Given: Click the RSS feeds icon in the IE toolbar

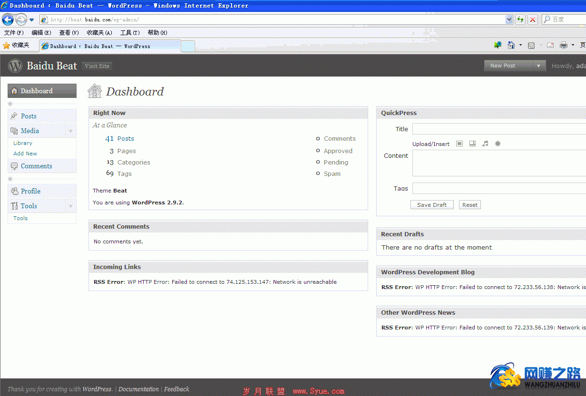Looking at the screenshot, I should click(x=531, y=46).
